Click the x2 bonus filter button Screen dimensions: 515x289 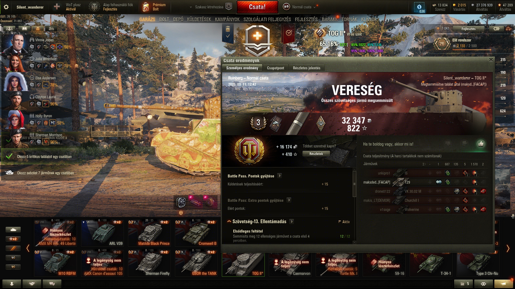coord(13,239)
